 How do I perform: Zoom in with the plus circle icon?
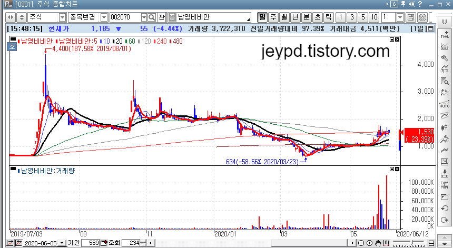(369, 243)
